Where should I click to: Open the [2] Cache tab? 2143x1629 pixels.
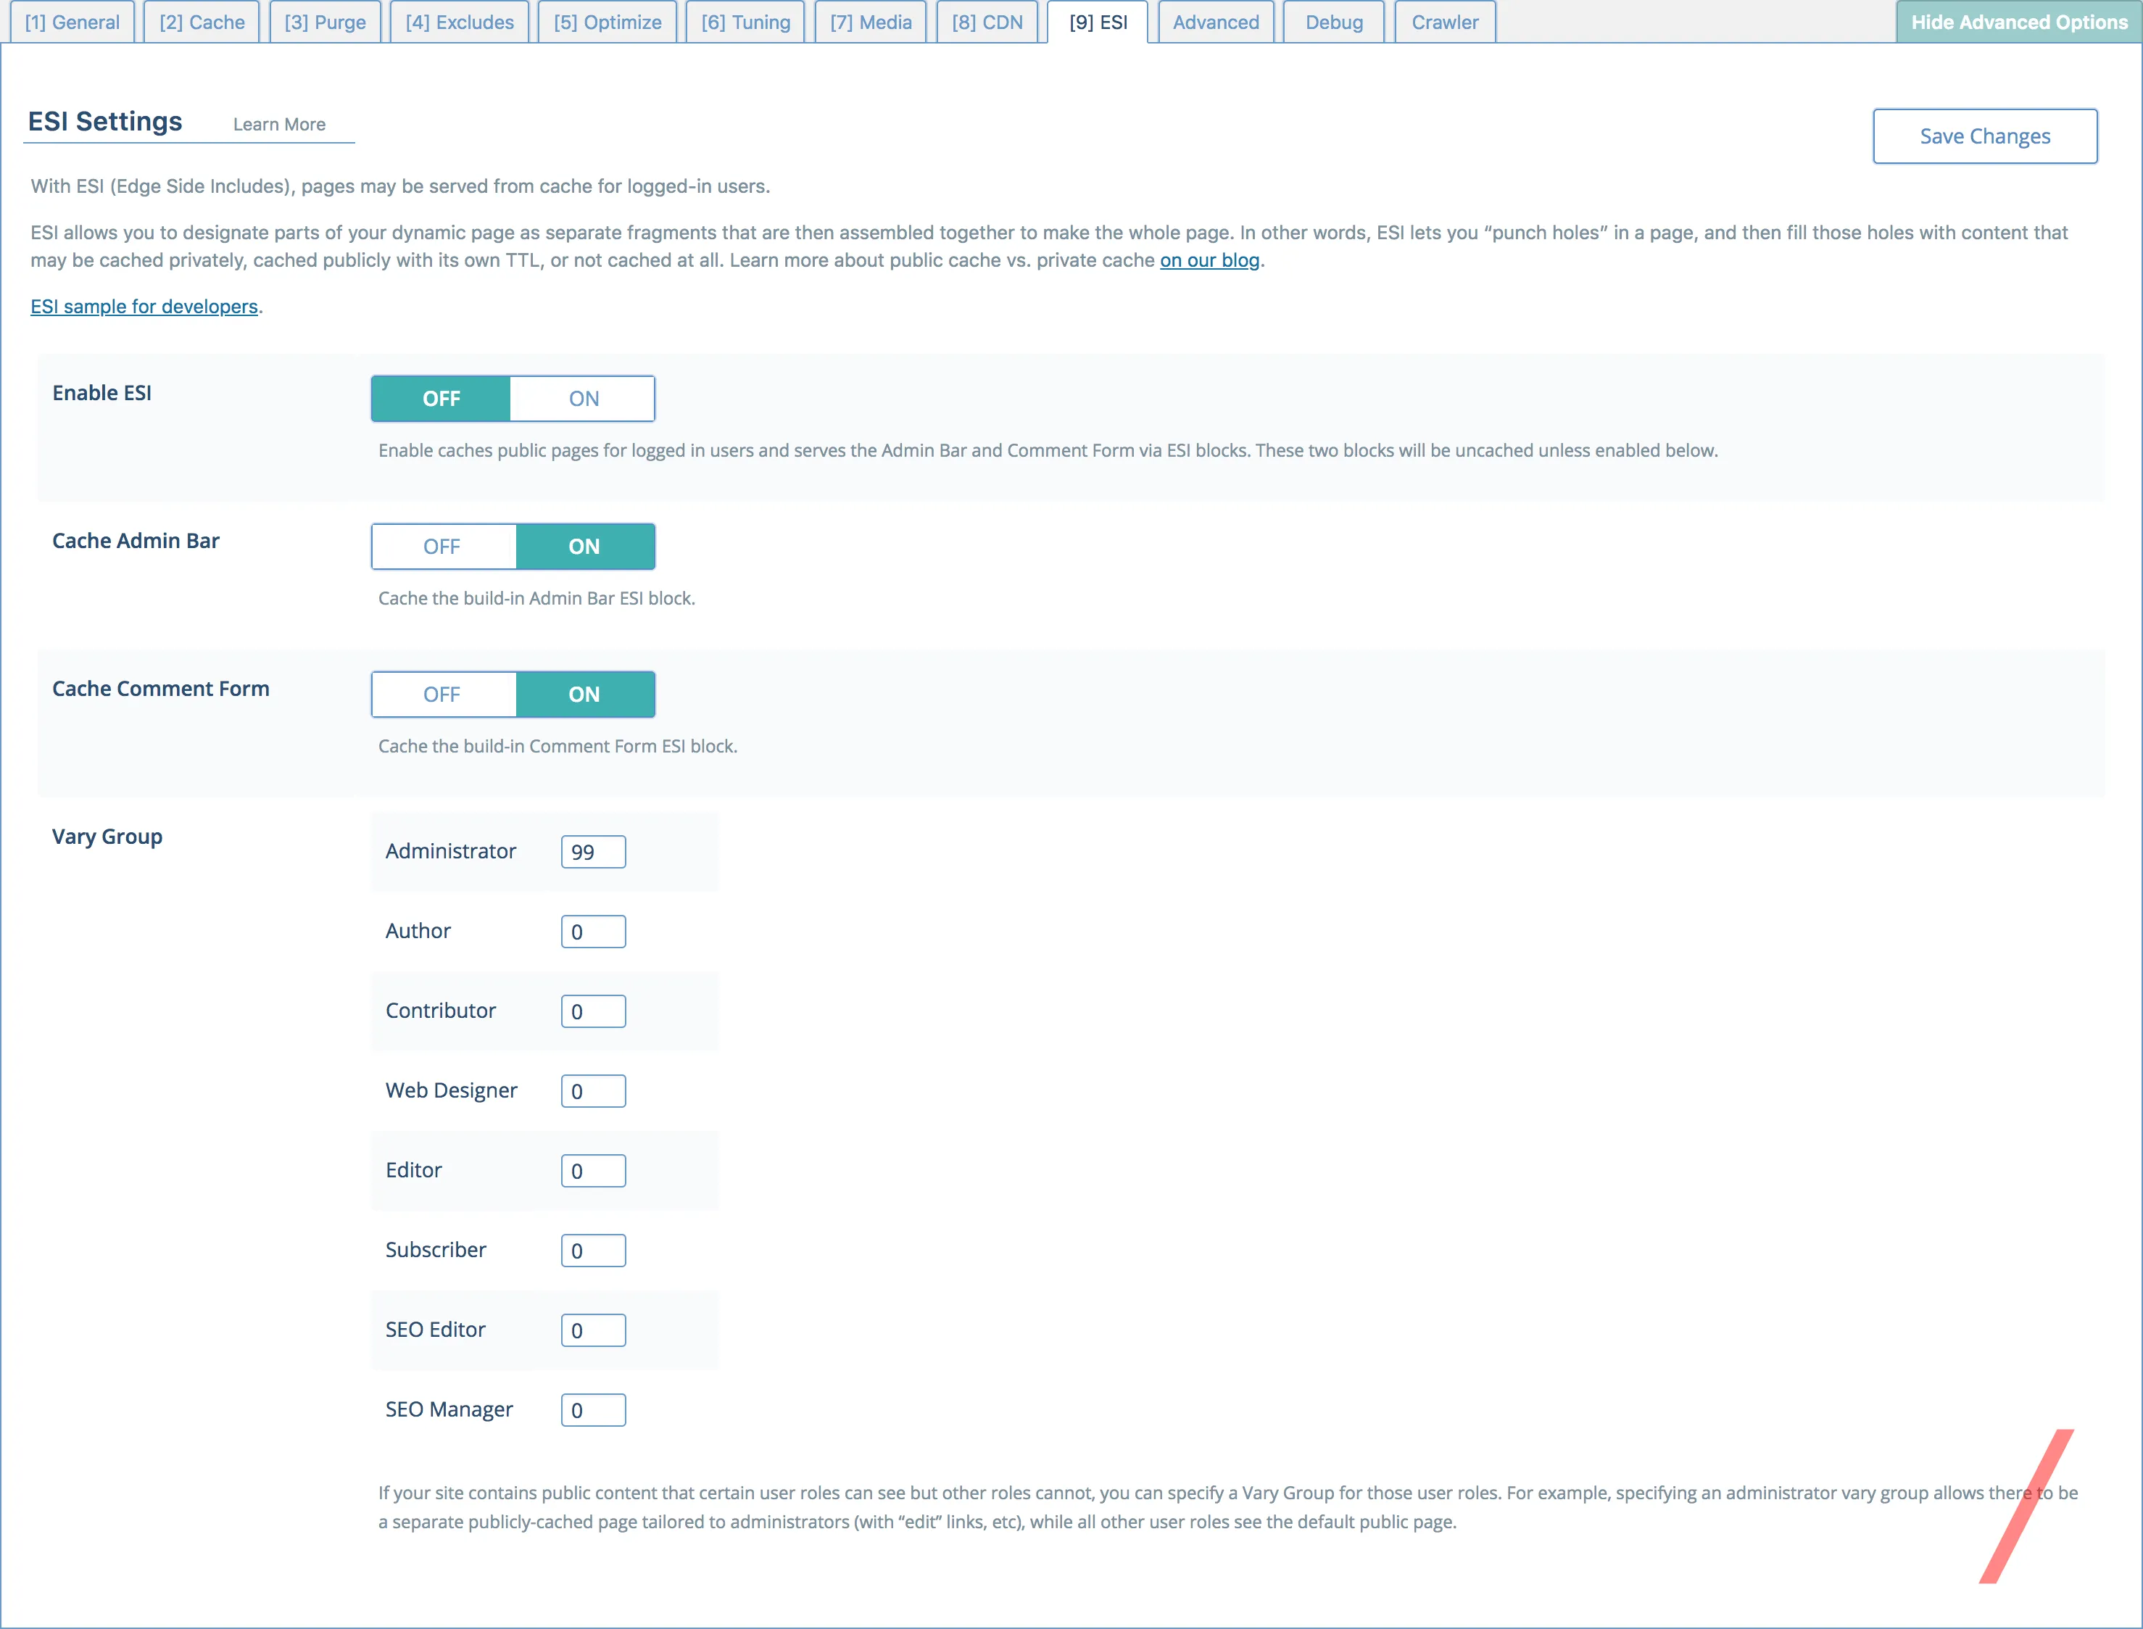click(x=201, y=21)
